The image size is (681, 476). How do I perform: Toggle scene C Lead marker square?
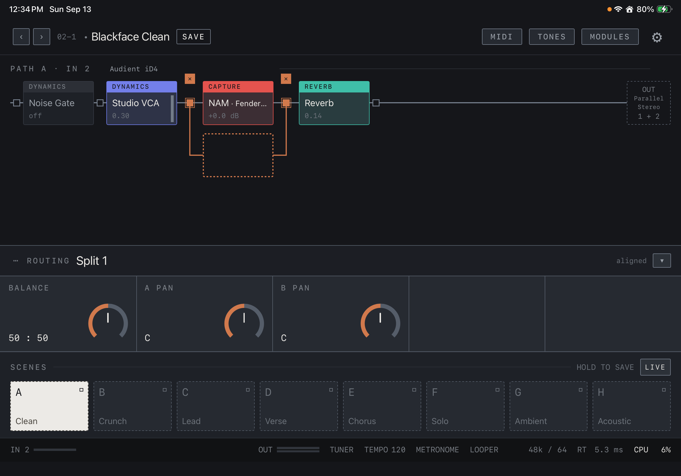click(x=248, y=390)
